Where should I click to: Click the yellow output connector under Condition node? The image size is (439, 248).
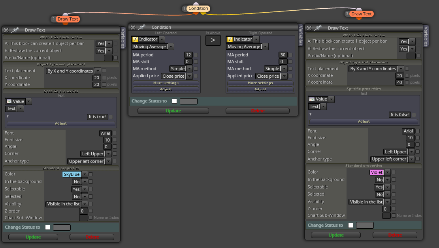203,13
